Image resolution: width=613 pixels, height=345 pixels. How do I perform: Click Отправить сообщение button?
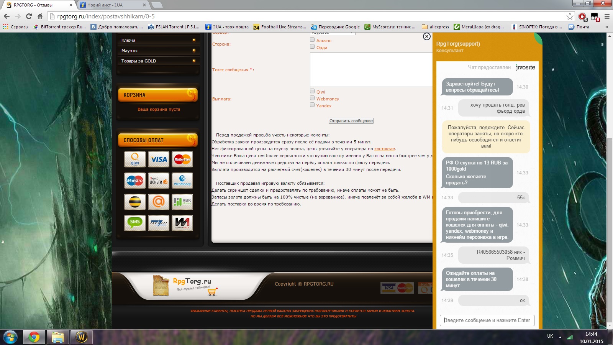tap(351, 121)
